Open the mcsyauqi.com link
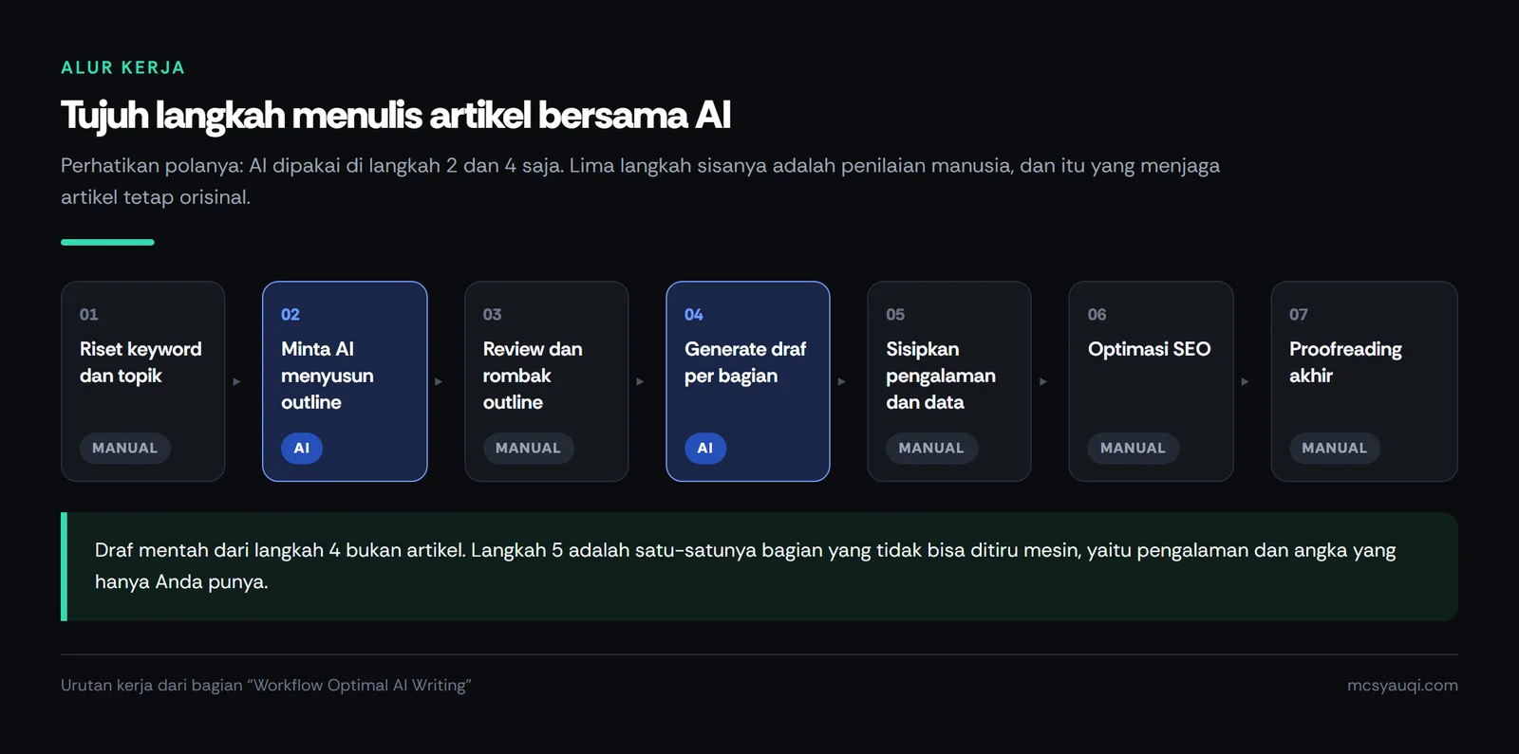1519x754 pixels. click(1402, 685)
